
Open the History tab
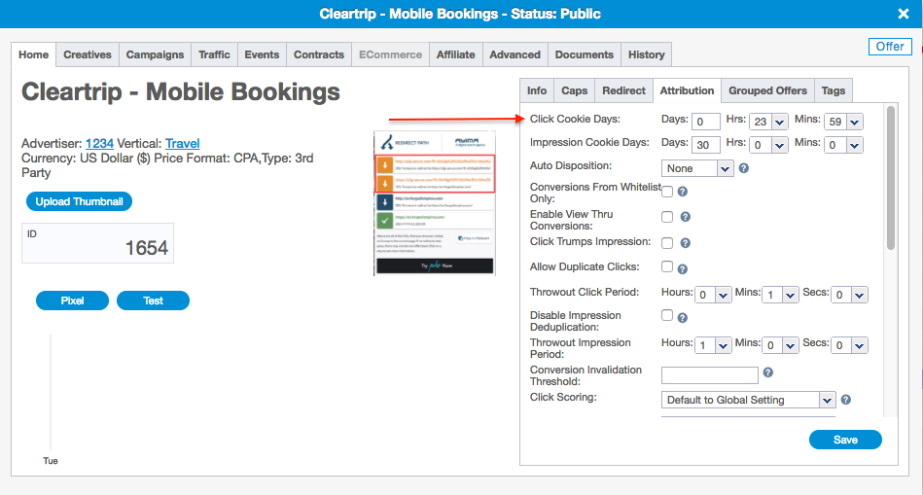click(x=647, y=54)
